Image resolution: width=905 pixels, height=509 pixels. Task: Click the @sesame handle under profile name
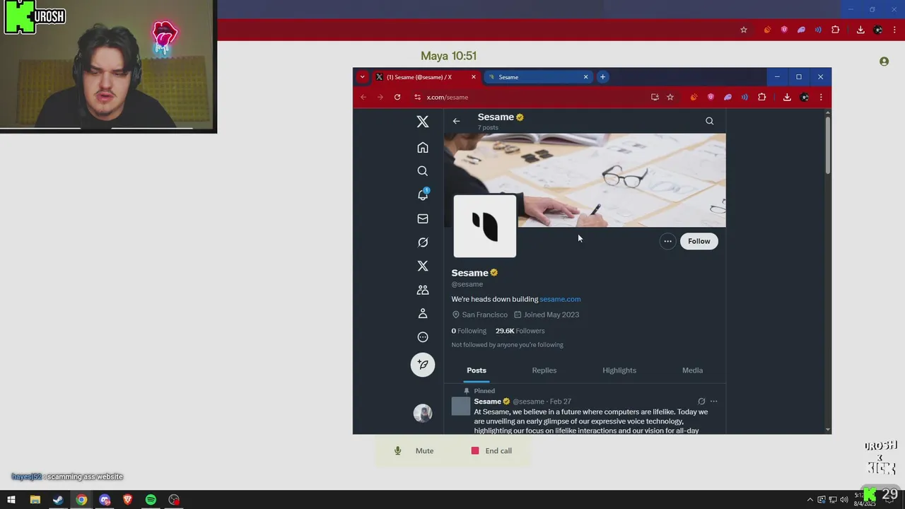pyautogui.click(x=467, y=284)
